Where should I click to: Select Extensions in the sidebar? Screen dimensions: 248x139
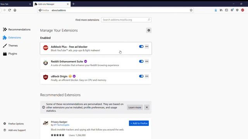pyautogui.click(x=12, y=37)
